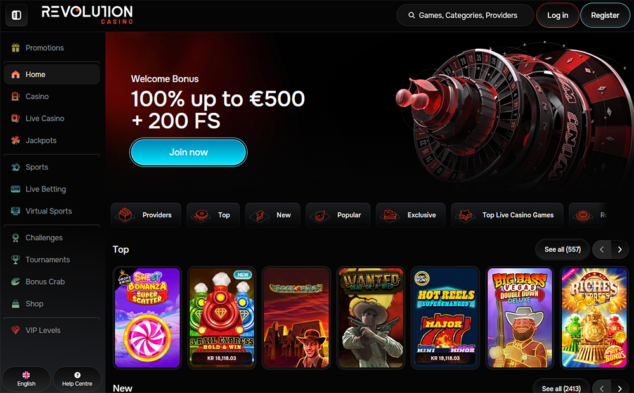
Task: Open See all (557) top games
Action: pos(562,250)
